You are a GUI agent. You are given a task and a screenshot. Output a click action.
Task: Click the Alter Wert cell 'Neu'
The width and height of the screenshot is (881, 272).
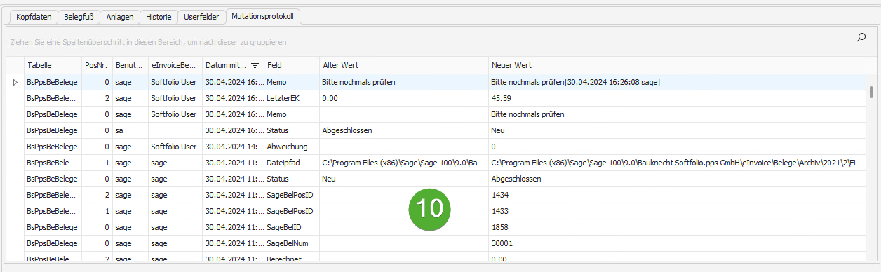[x=404, y=179]
